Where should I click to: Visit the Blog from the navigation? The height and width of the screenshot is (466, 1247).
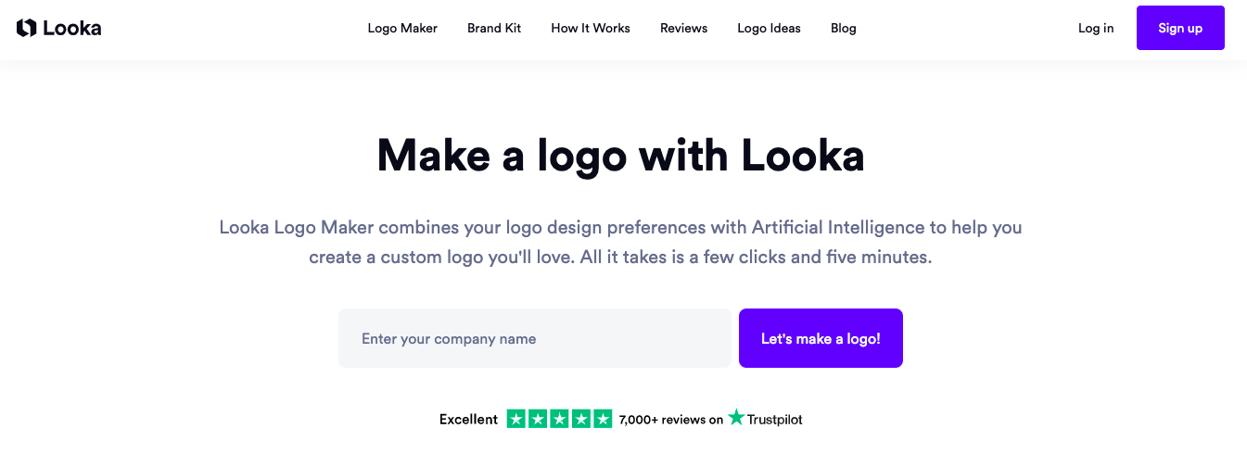coord(844,28)
